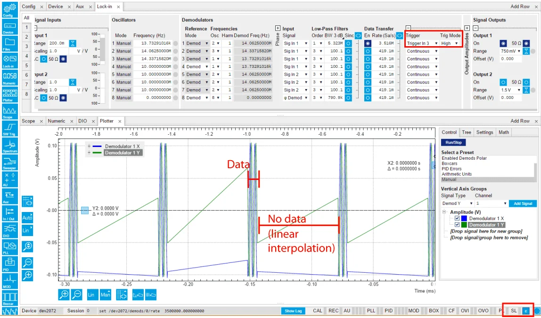Open demodulator 1 Sig In 1 dropdown
Viewport: 541px width, 318px height.
point(295,43)
